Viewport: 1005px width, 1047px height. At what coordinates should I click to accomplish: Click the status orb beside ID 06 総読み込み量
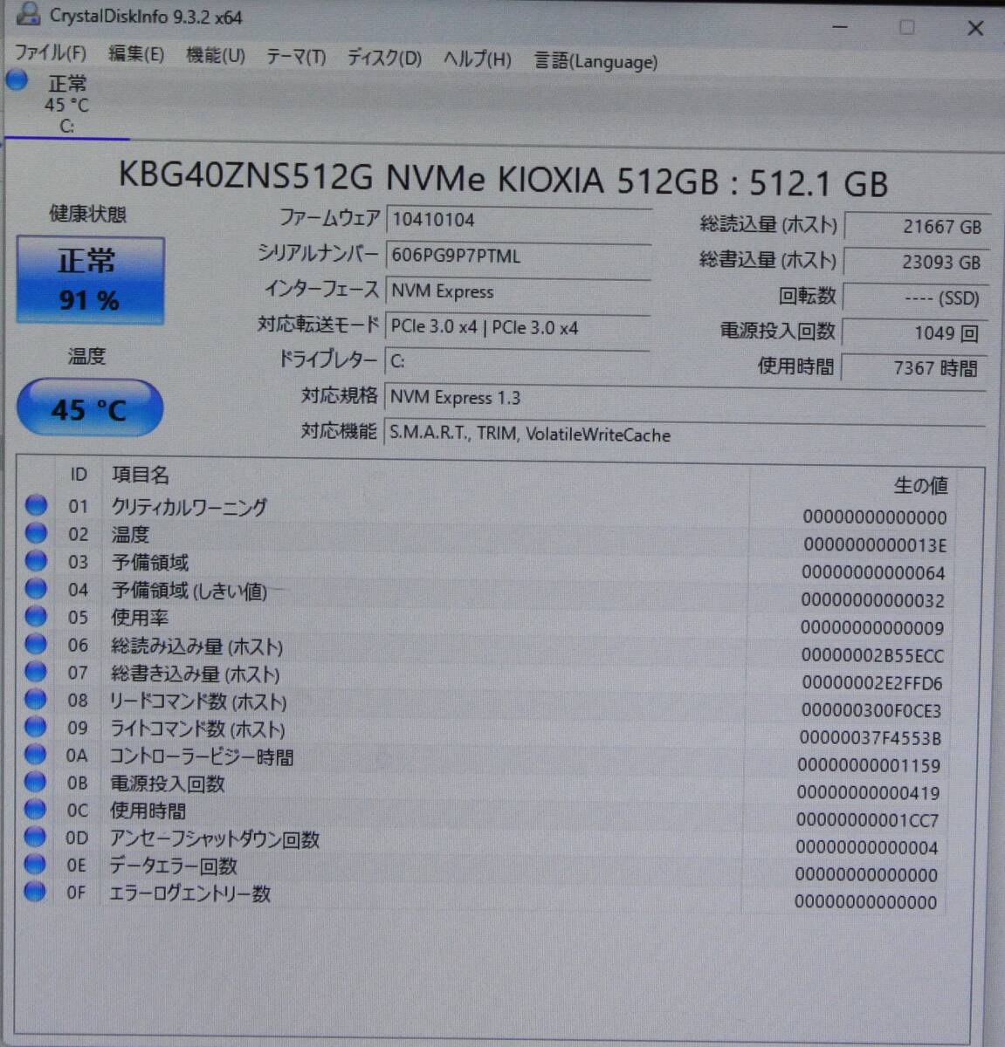[x=36, y=645]
